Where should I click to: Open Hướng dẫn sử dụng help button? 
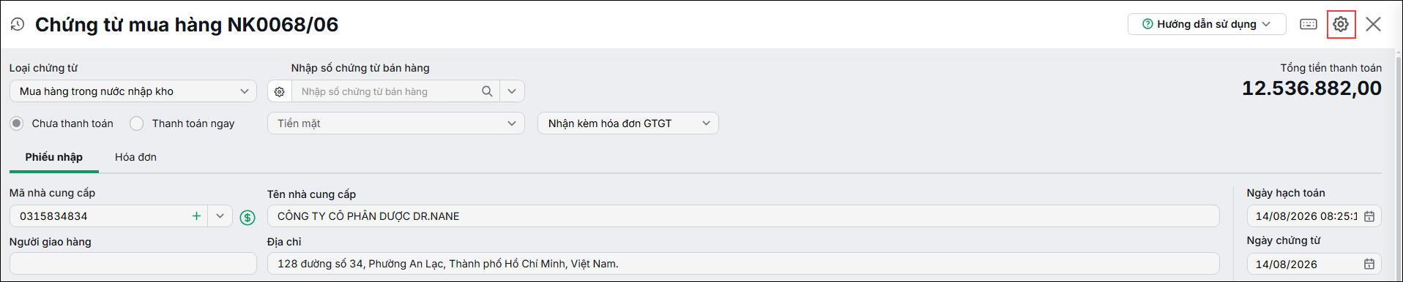tap(1207, 24)
